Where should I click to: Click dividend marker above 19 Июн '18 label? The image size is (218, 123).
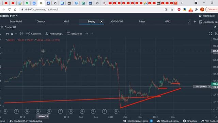coord(38,111)
